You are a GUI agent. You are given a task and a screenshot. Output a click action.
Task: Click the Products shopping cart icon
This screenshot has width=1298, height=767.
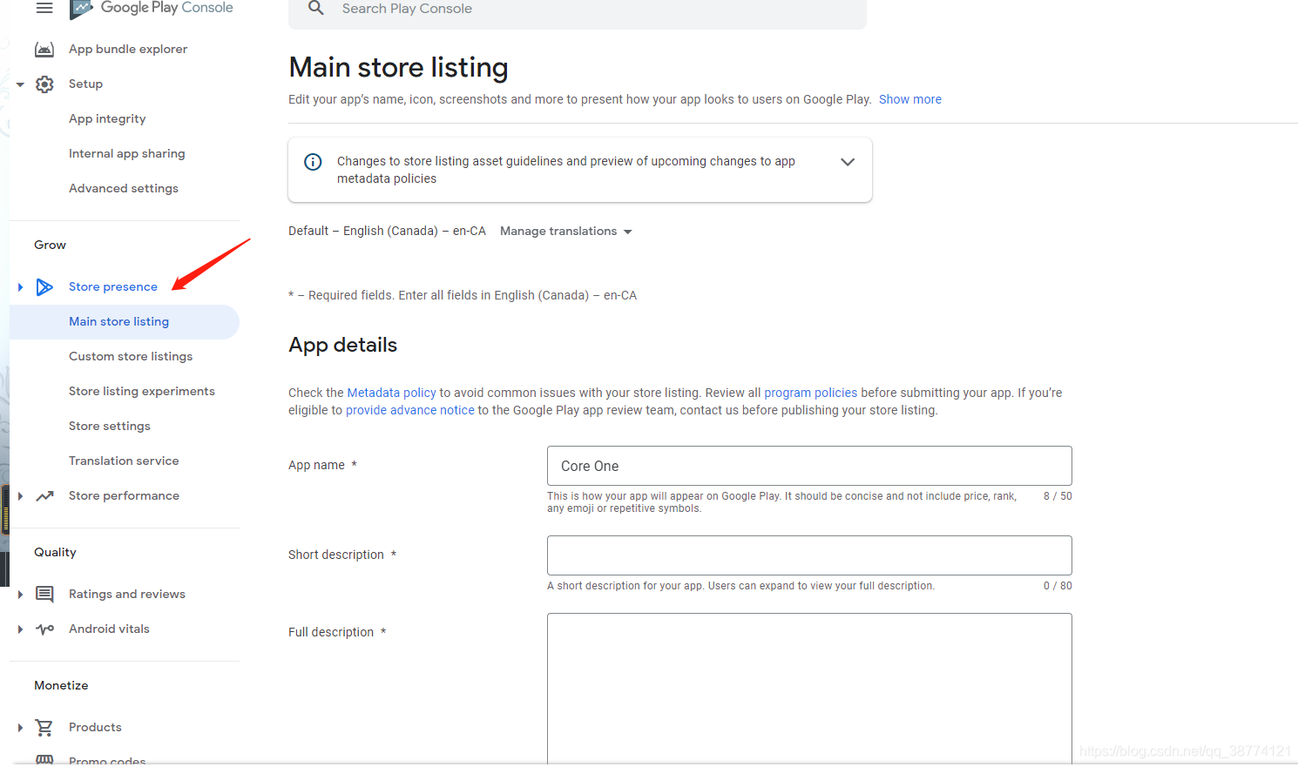click(x=44, y=727)
